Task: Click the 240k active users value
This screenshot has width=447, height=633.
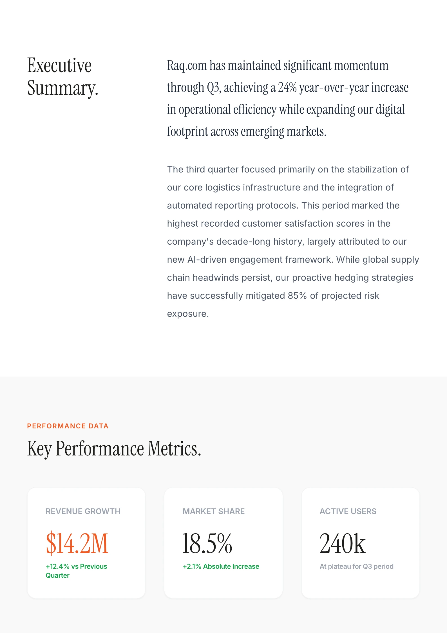Action: click(343, 543)
